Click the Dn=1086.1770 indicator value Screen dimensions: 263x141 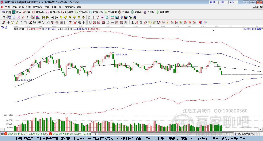click(80, 29)
